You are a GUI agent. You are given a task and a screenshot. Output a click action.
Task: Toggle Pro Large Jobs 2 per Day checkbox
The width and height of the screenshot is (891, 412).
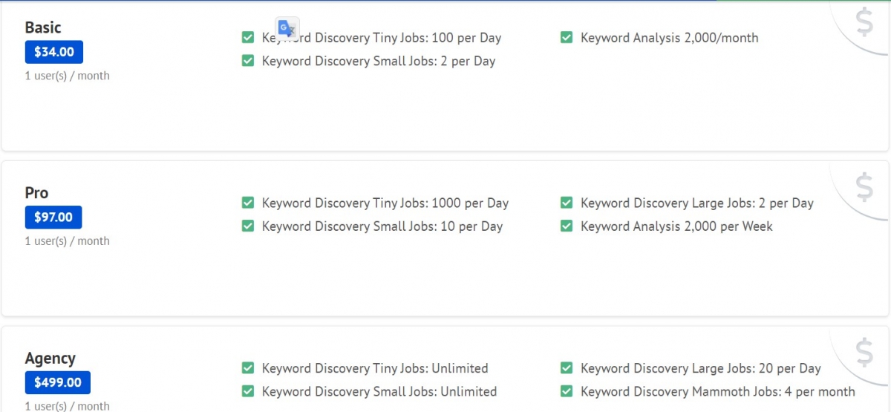pyautogui.click(x=567, y=203)
